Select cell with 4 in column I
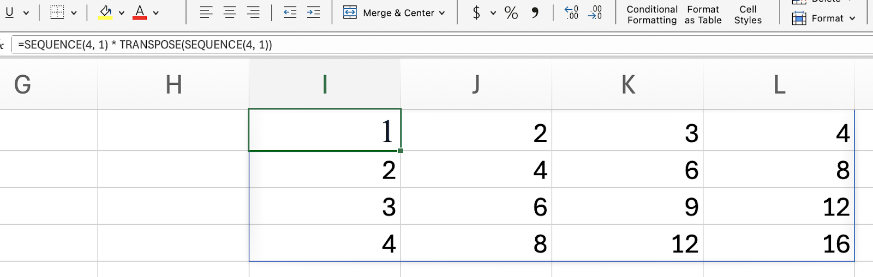The image size is (873, 277). [325, 243]
